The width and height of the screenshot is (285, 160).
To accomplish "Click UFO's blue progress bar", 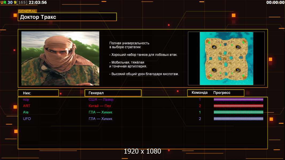I will 238,119.
